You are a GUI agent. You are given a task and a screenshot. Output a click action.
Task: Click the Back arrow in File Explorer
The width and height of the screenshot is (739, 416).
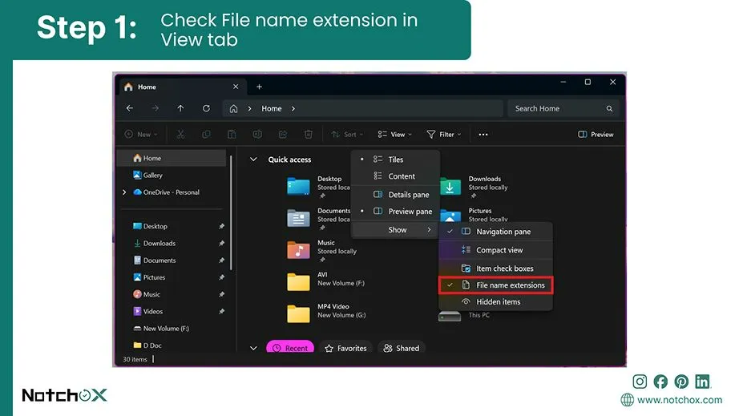[x=130, y=108]
